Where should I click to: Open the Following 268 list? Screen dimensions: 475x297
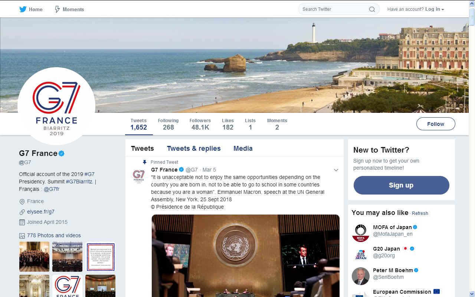[x=168, y=124]
